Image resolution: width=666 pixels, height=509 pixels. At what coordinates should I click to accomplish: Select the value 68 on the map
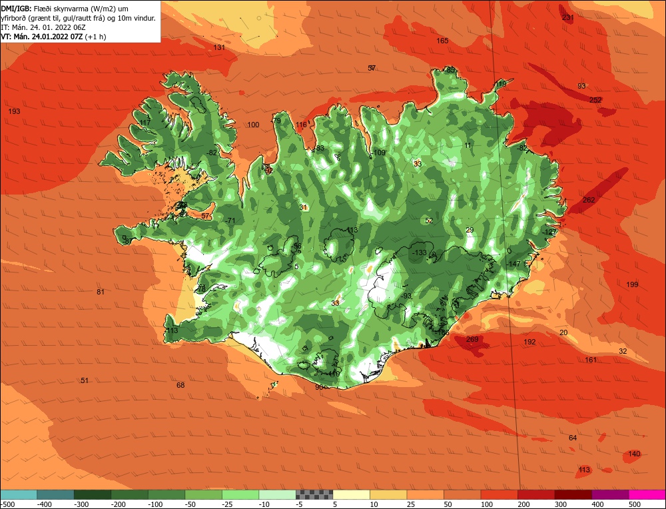coord(180,385)
